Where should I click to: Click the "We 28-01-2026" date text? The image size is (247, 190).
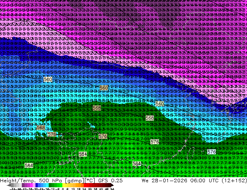click(x=164, y=180)
